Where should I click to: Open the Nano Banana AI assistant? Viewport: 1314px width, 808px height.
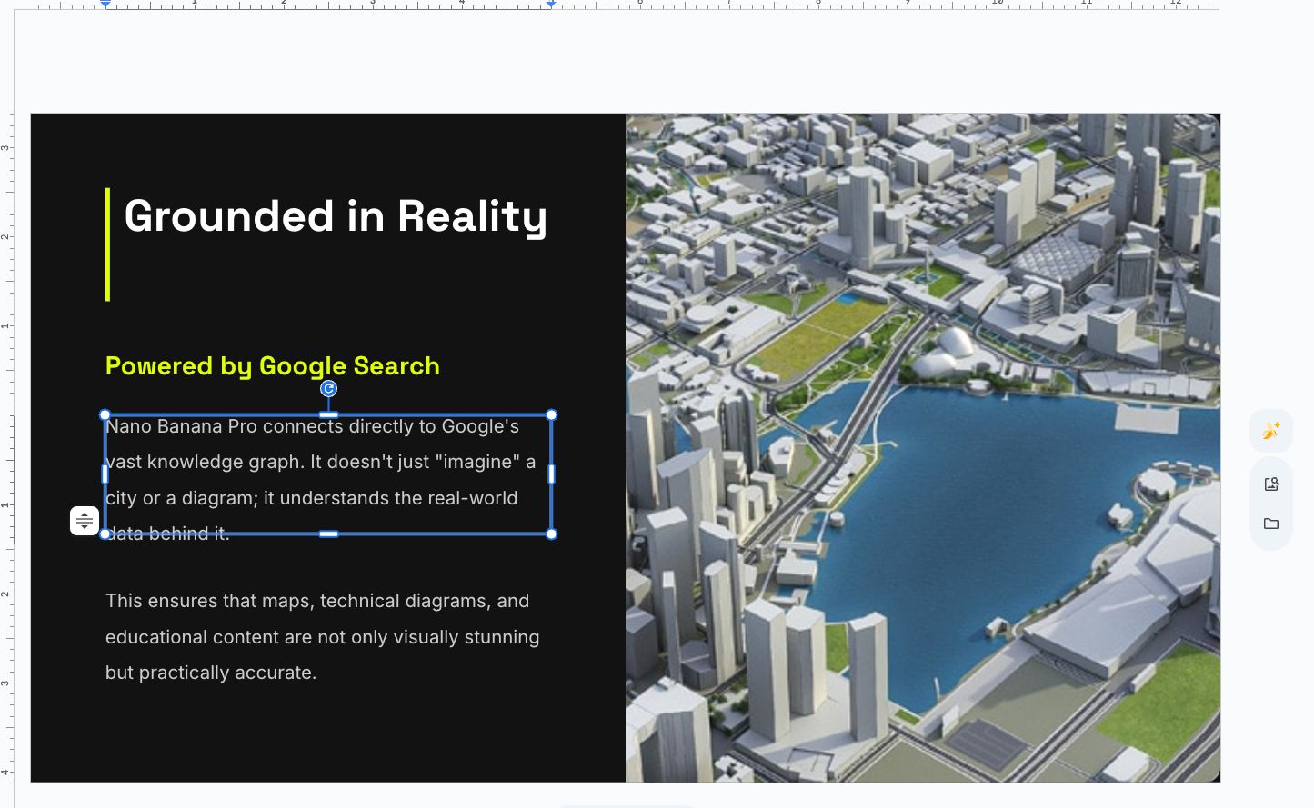1270,430
